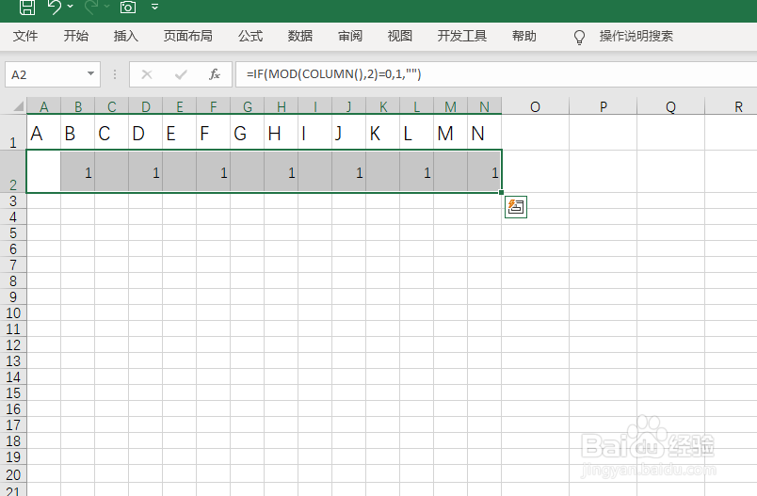Click cell B2 showing value 1
This screenshot has height=496, width=757.
pos(78,172)
